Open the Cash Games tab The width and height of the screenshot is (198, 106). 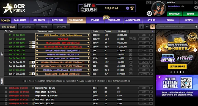click(20, 20)
